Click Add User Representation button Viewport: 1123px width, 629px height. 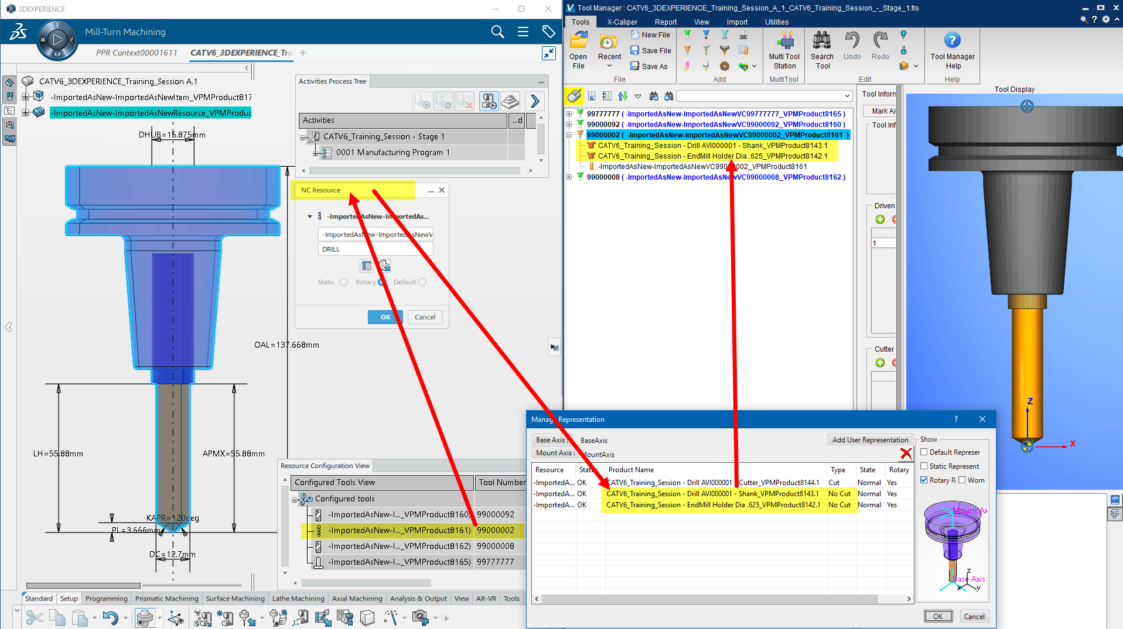(870, 440)
